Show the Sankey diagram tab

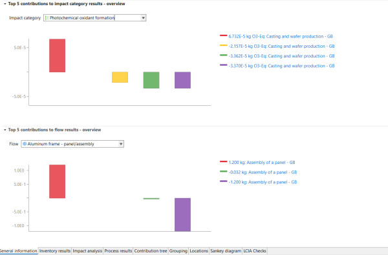point(226,250)
